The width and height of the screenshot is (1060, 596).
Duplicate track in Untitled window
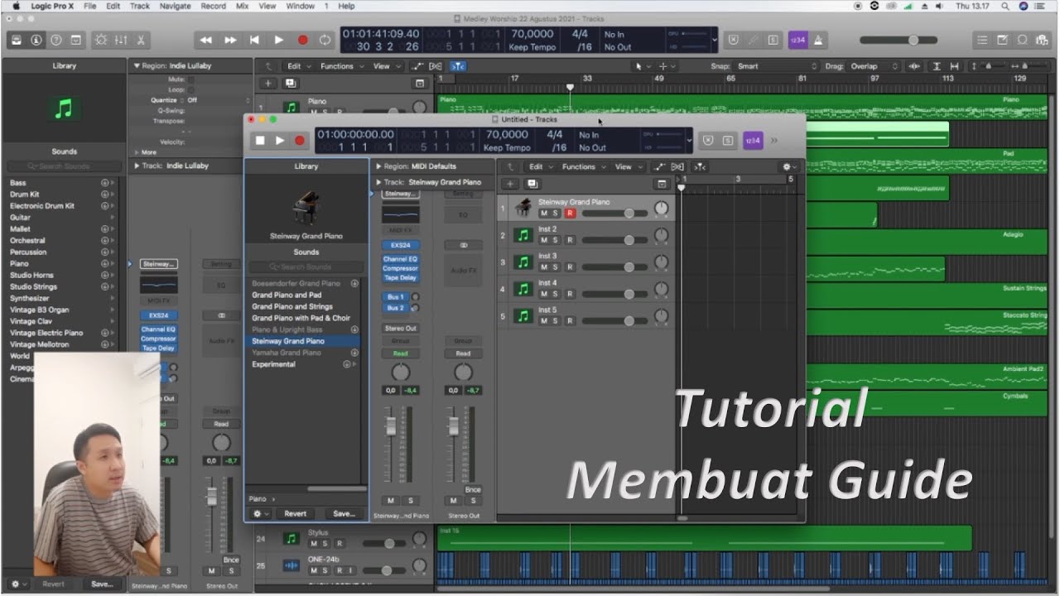click(x=531, y=184)
